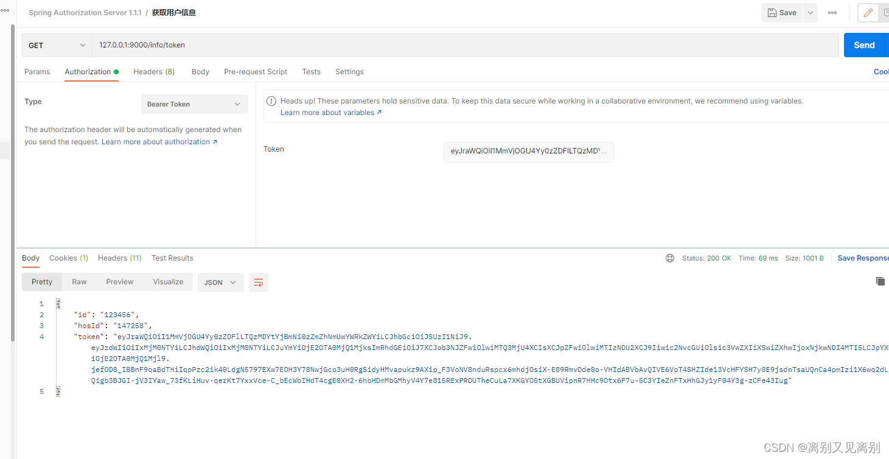Image resolution: width=889 pixels, height=459 pixels.
Task: Click the "token" key in response
Action: (89, 337)
